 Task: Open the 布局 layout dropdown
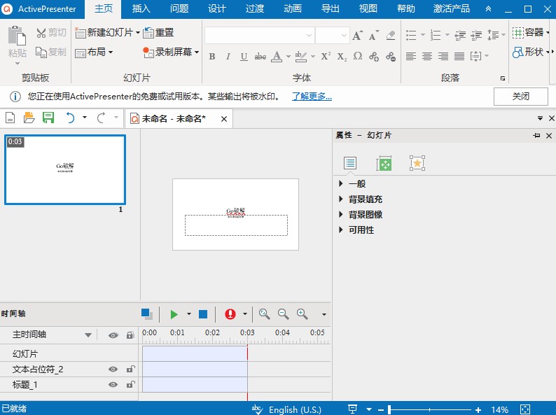(95, 52)
